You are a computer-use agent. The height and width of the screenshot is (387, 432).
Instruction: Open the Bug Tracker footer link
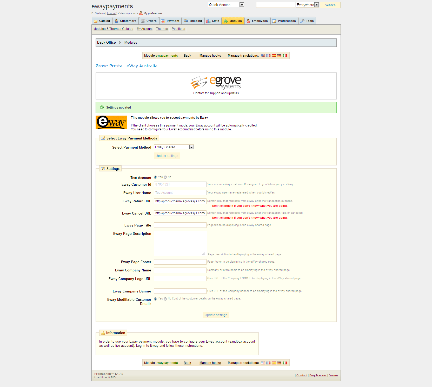point(318,375)
